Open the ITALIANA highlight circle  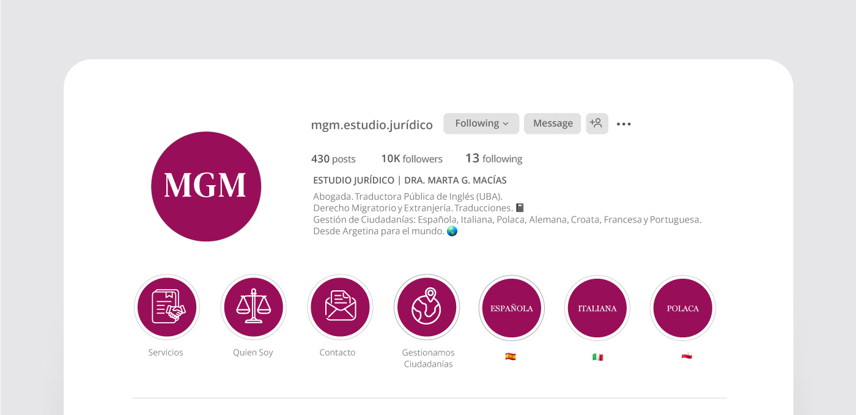597,308
